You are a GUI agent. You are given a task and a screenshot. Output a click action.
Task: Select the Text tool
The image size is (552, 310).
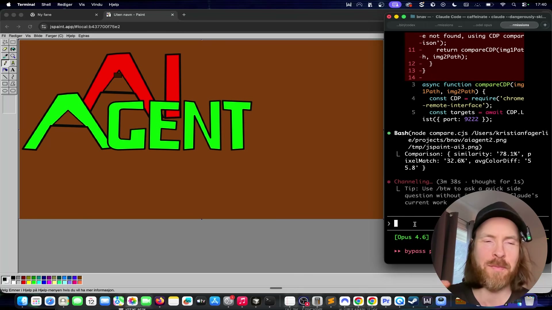click(x=13, y=70)
